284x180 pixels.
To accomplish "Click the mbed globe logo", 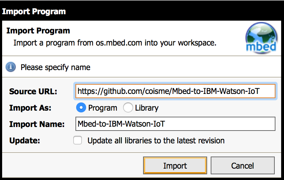I will tap(261, 38).
